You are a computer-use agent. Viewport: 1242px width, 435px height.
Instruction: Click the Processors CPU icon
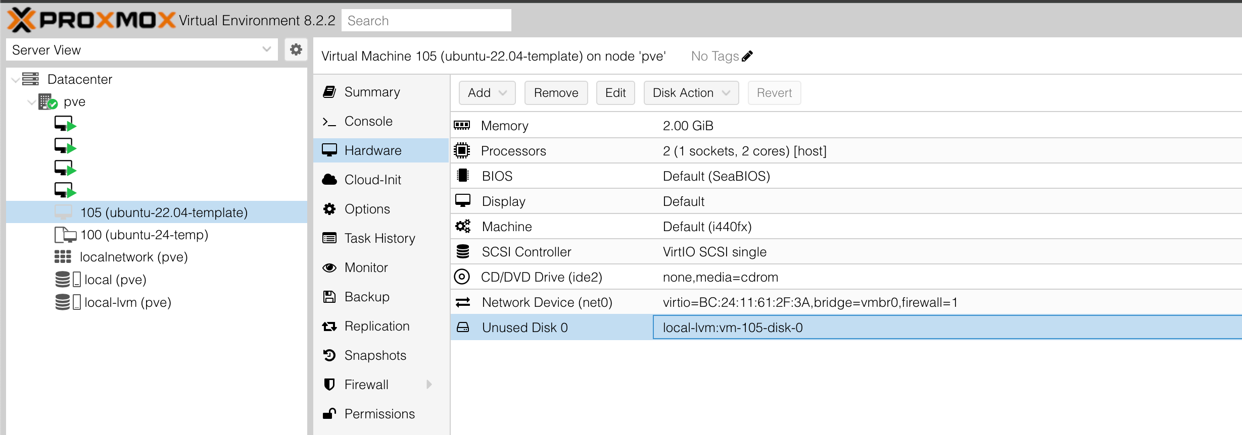pyautogui.click(x=462, y=150)
